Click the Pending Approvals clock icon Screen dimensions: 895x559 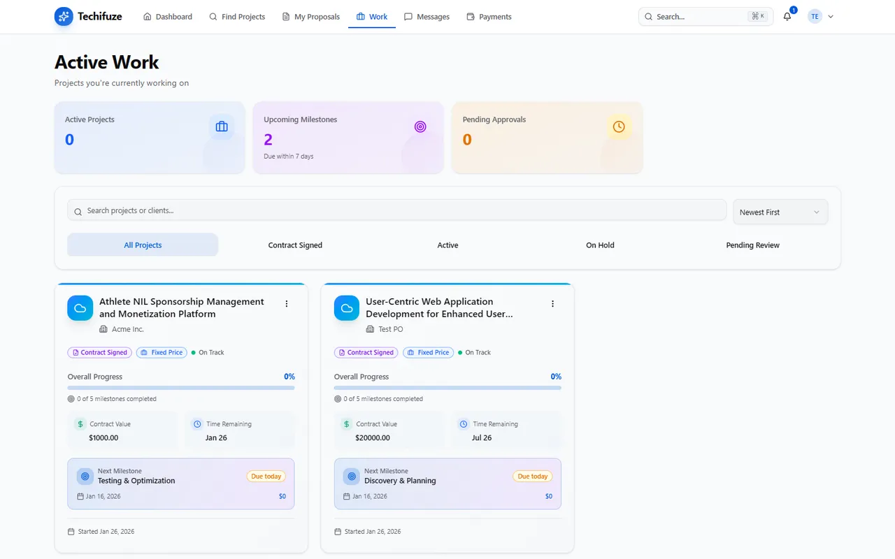619,126
